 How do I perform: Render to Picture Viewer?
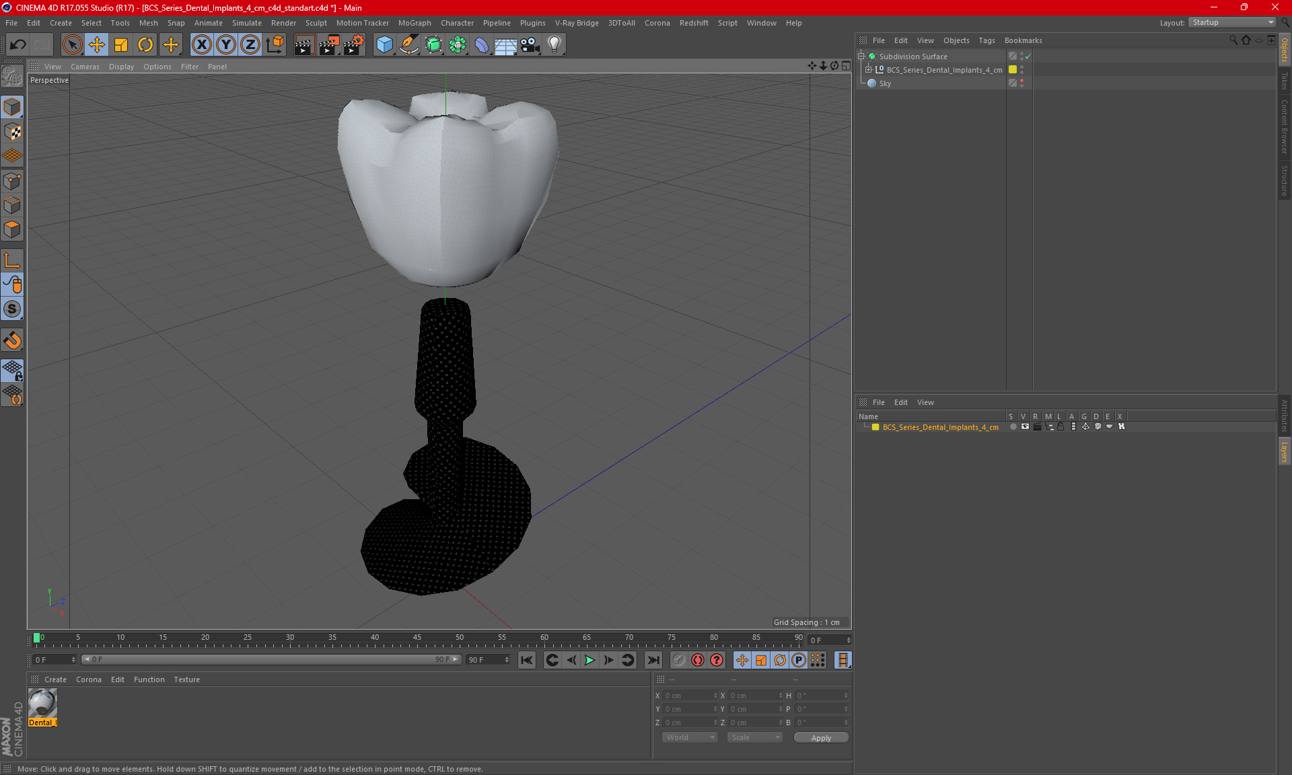point(329,45)
